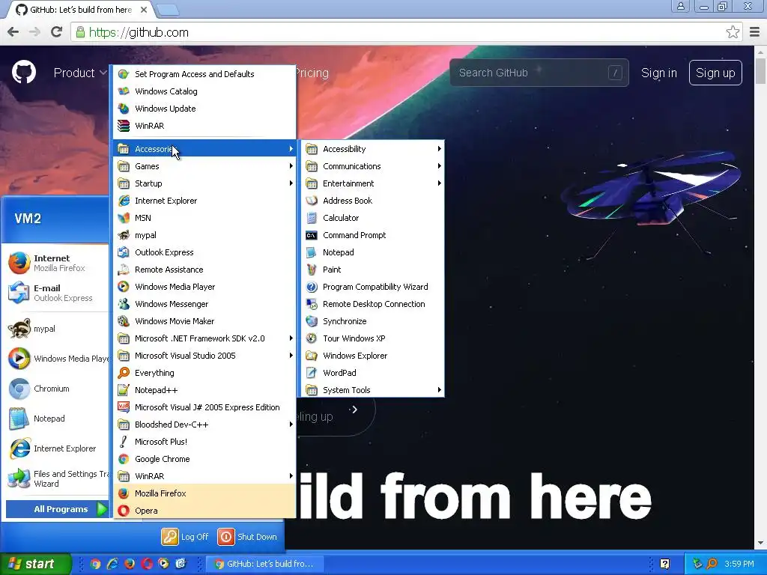The height and width of the screenshot is (575, 767).
Task: Click Synchronize in Accessories
Action: click(x=372, y=321)
